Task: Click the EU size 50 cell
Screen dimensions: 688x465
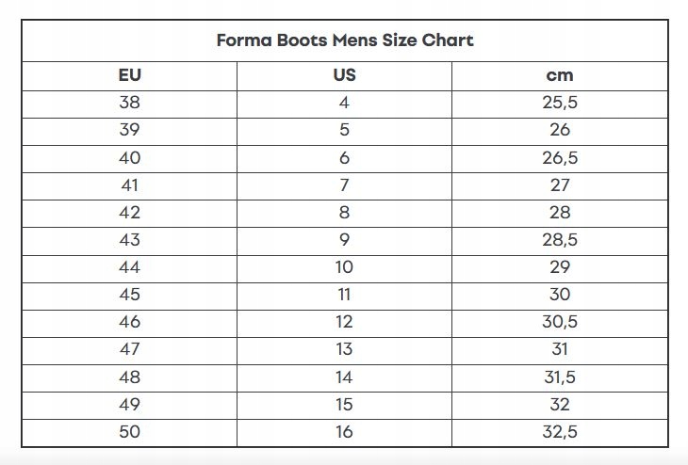Action: (x=130, y=431)
